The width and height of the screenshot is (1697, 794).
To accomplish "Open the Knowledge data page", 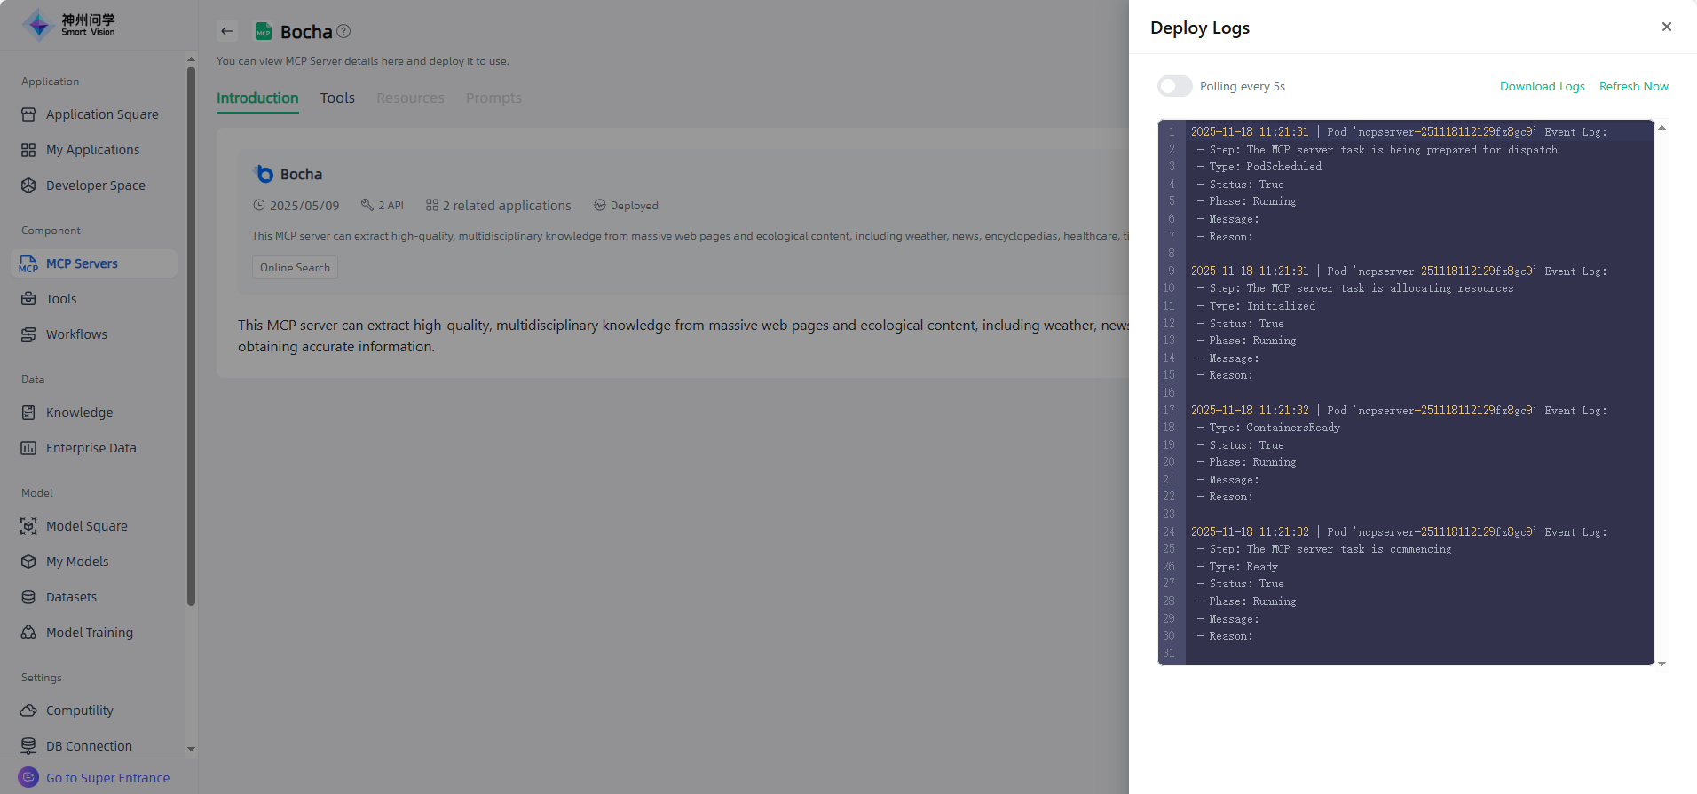I will pos(79,413).
